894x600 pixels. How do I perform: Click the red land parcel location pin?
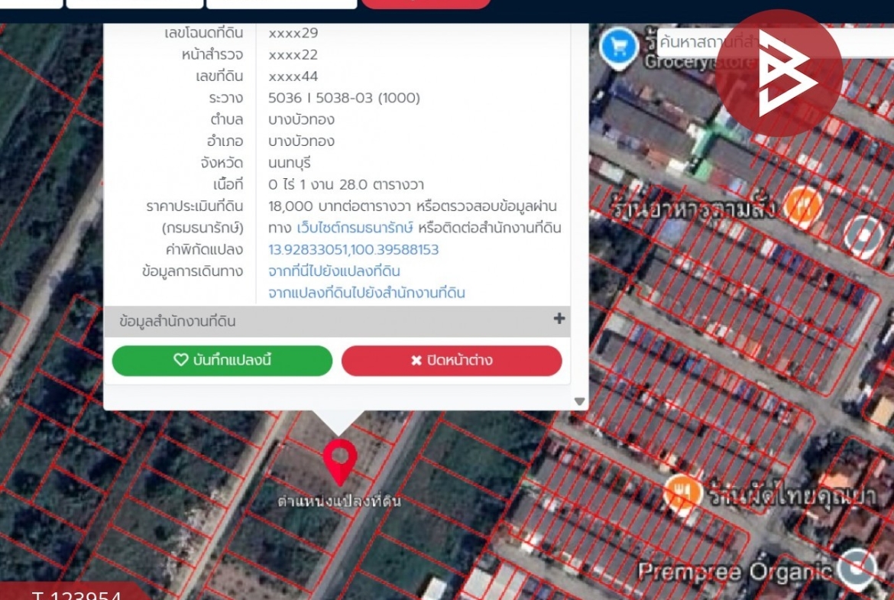[339, 460]
